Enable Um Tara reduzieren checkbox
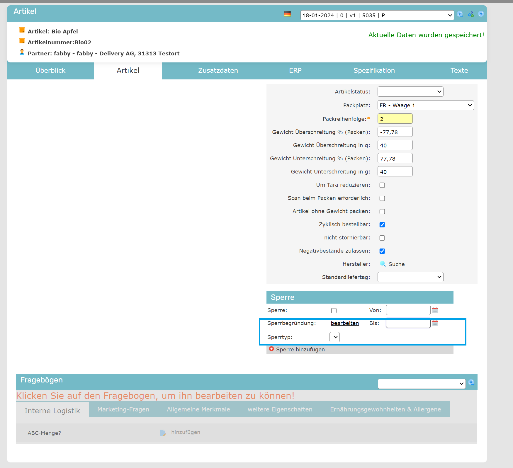Viewport: 513px width, 468px height. click(382, 185)
